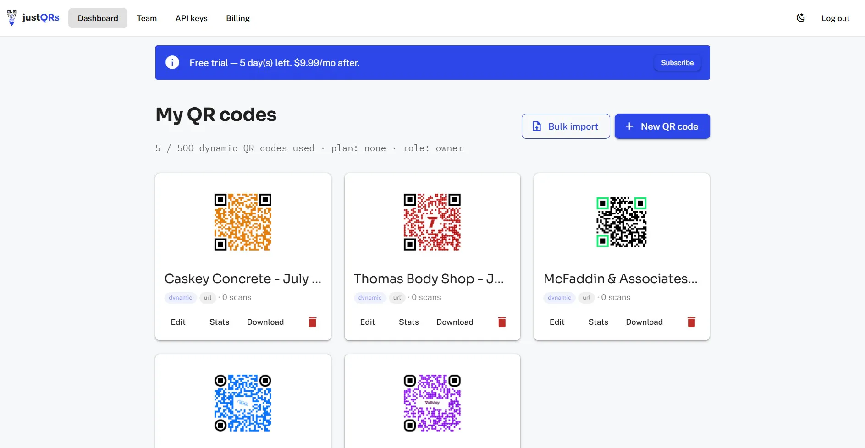Click the plus icon in New QR code
This screenshot has width=865, height=448.
(629, 126)
